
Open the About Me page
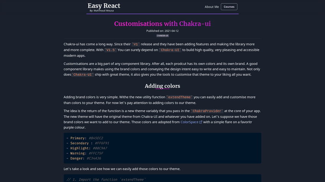coord(211,7)
